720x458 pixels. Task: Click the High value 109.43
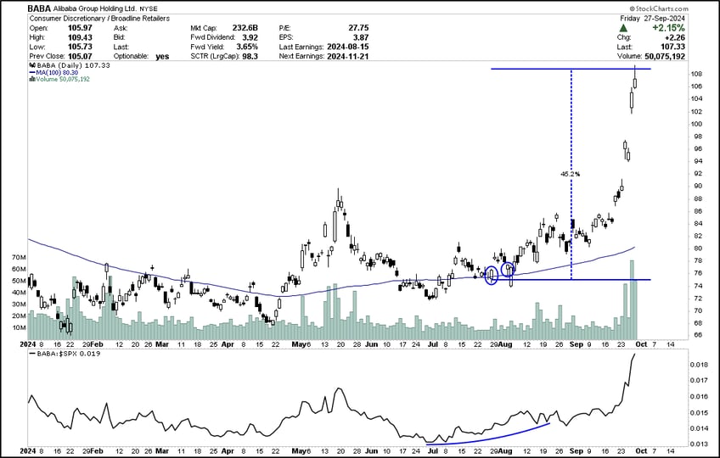[80, 37]
